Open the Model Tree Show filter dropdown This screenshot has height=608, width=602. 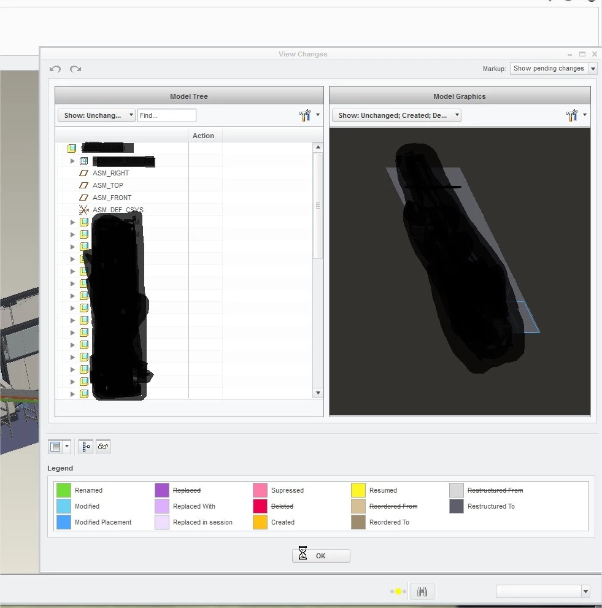pos(96,115)
